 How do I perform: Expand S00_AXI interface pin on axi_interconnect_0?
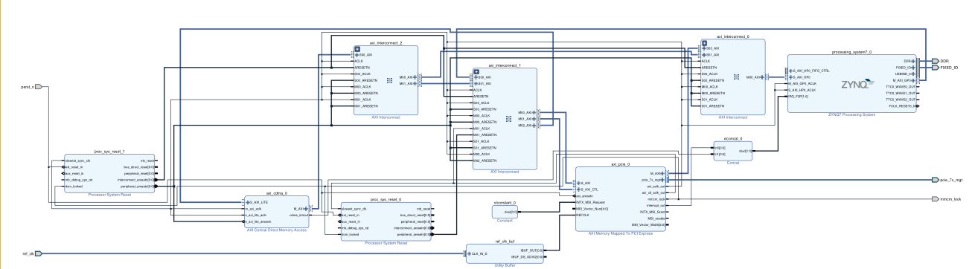point(704,48)
